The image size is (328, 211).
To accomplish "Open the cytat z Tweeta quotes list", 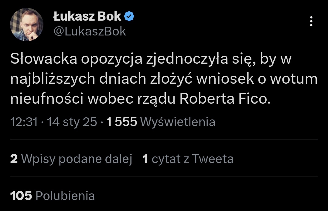I will (x=193, y=159).
